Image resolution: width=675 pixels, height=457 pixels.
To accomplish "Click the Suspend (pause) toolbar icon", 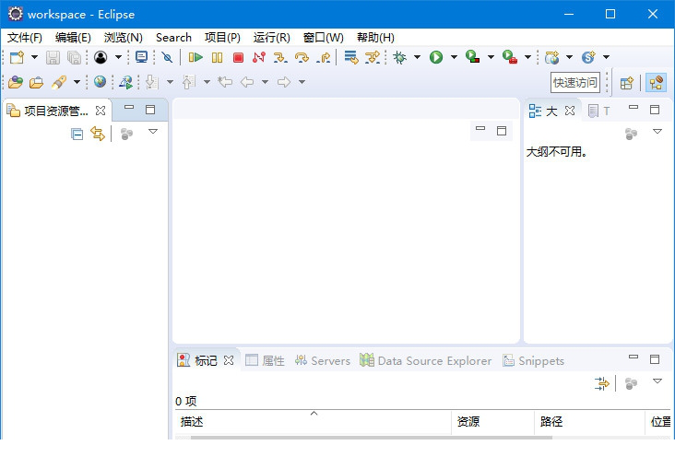I will click(217, 57).
